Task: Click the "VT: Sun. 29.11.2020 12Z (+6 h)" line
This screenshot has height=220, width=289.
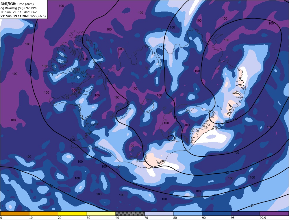Action: tap(23, 16)
